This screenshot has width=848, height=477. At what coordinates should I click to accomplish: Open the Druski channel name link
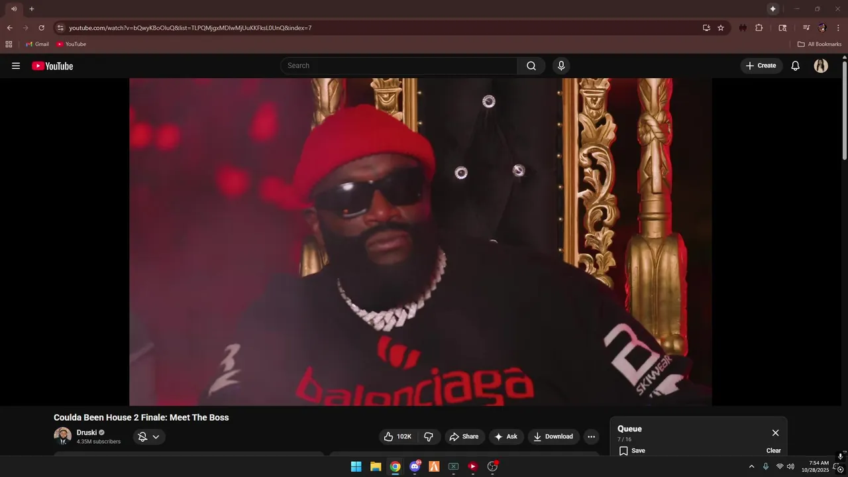coord(87,433)
